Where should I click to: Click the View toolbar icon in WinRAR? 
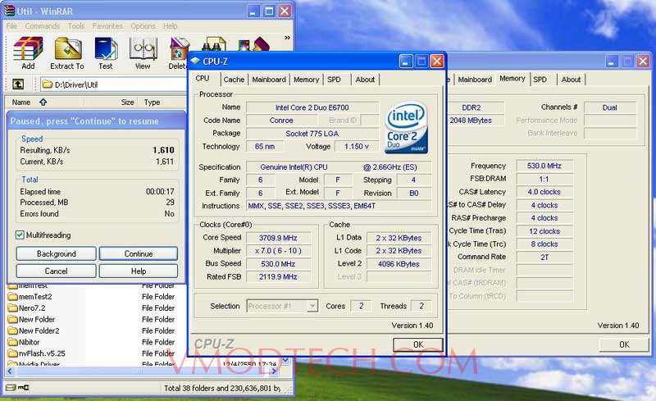point(143,49)
